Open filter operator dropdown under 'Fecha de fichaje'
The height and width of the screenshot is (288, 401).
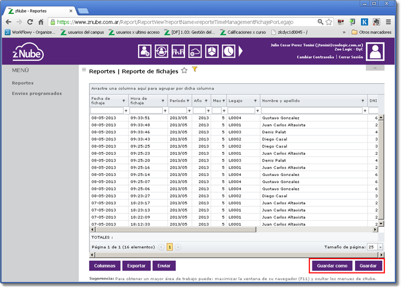(x=126, y=111)
